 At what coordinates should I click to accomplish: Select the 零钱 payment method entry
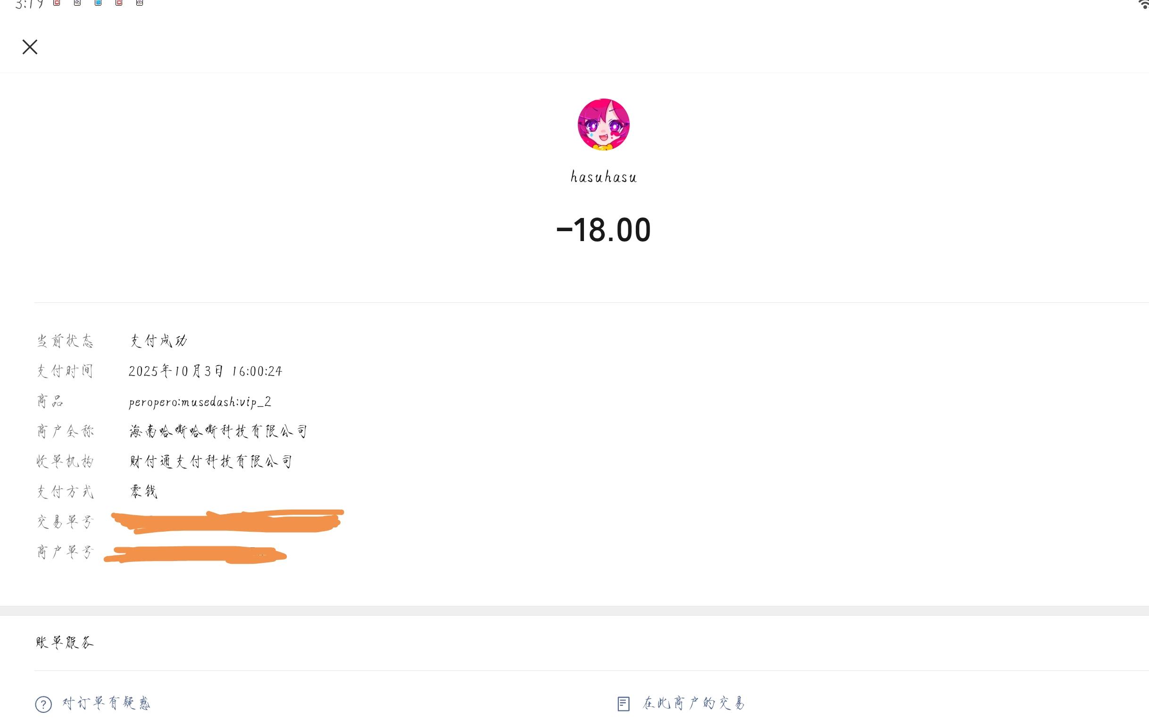click(143, 491)
